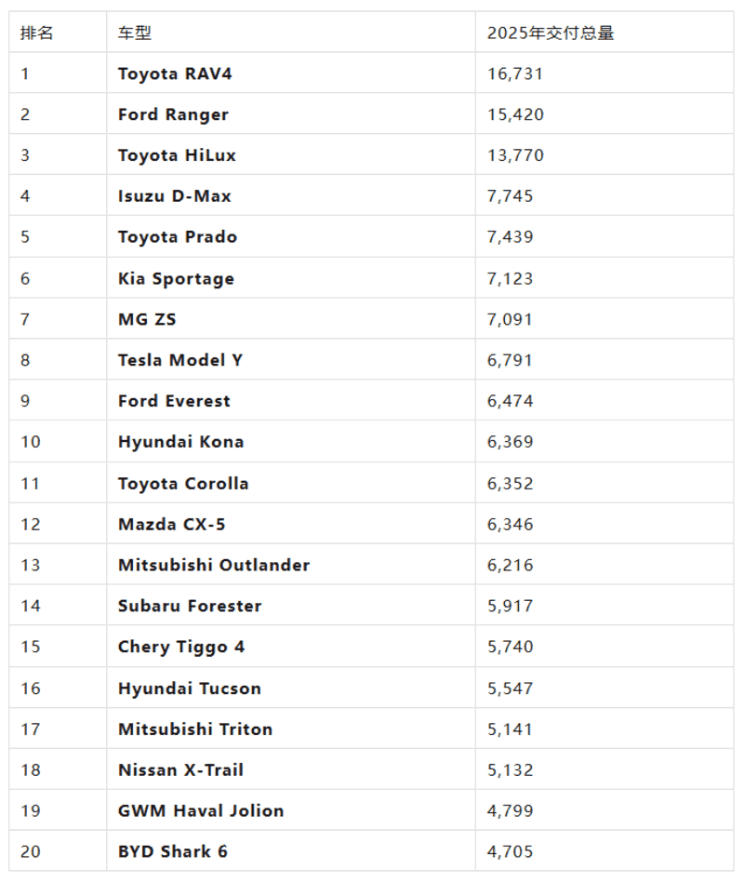Click the 排名 column header
The image size is (744, 882).
[37, 33]
